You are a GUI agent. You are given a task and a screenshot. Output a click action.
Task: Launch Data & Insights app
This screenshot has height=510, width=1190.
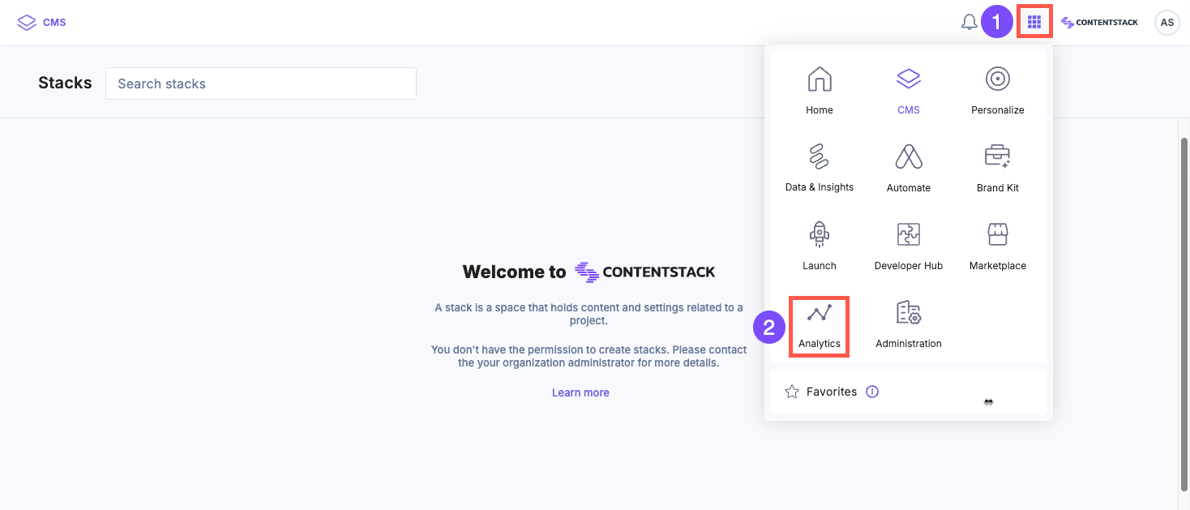click(820, 167)
